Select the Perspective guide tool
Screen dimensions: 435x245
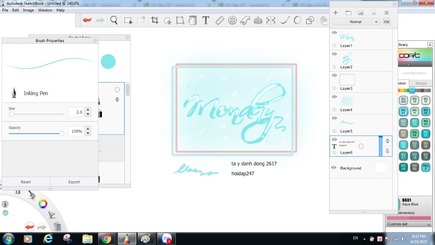tap(258, 20)
